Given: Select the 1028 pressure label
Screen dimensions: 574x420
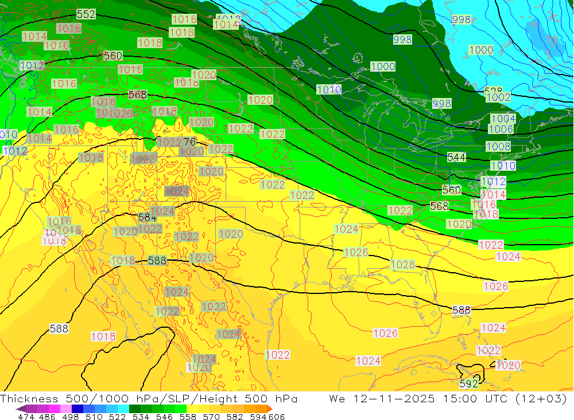Looking at the screenshot, I should click(x=403, y=265).
